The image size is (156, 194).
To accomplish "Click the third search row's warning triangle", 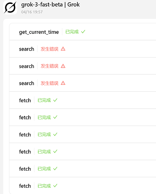I will coord(63,83).
